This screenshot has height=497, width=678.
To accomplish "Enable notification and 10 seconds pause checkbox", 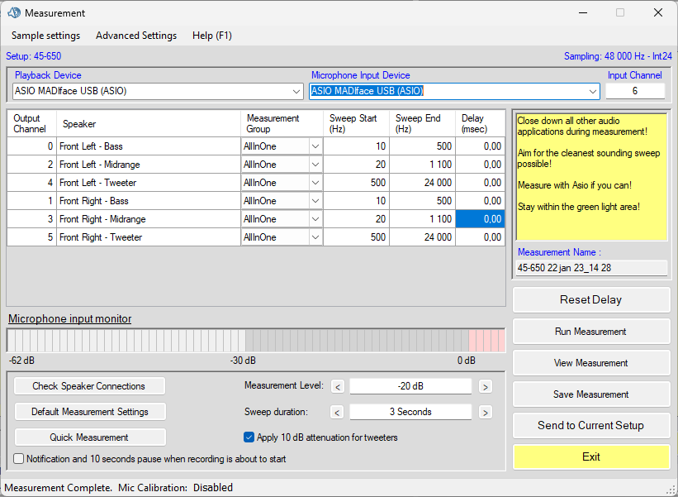I will 19,459.
